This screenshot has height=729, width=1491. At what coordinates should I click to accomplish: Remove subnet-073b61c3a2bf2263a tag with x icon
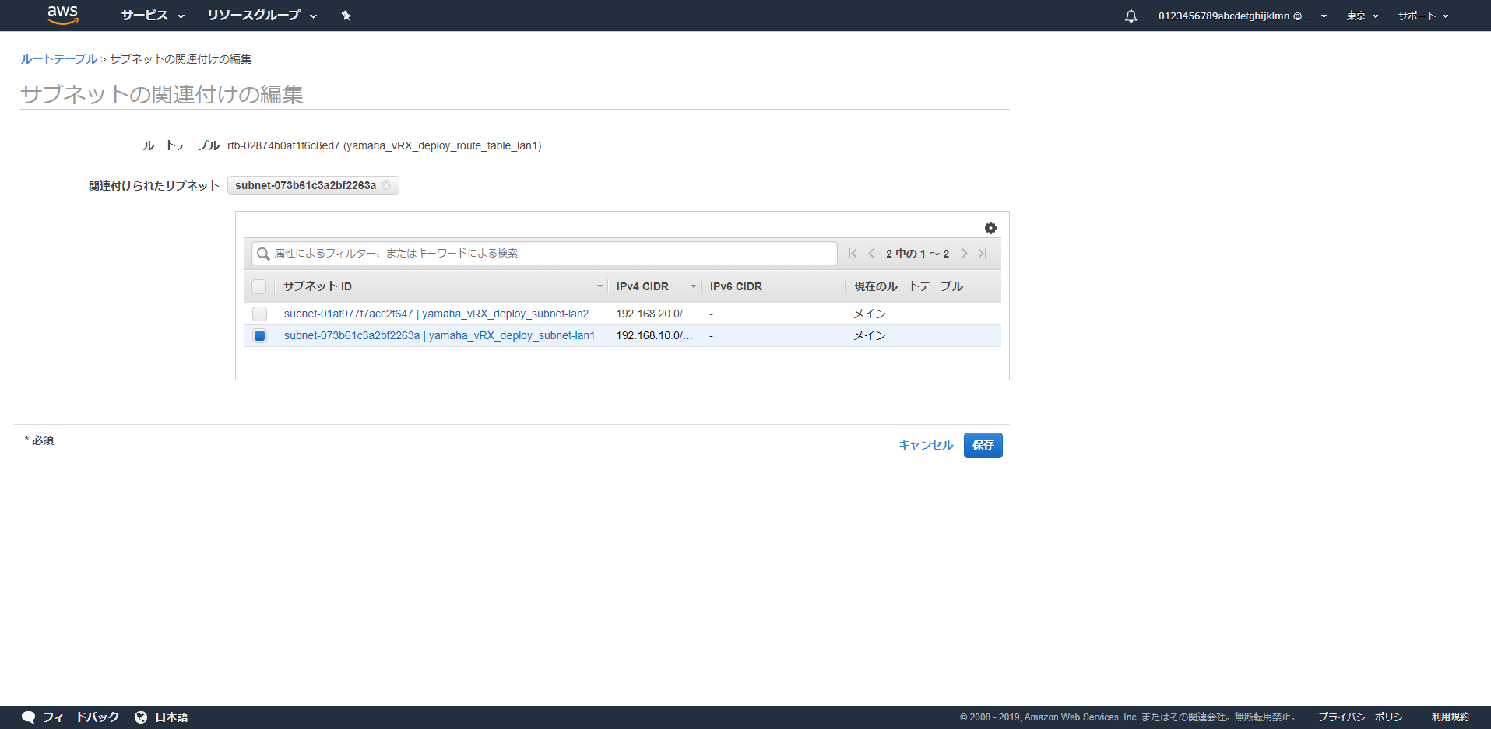pos(386,185)
